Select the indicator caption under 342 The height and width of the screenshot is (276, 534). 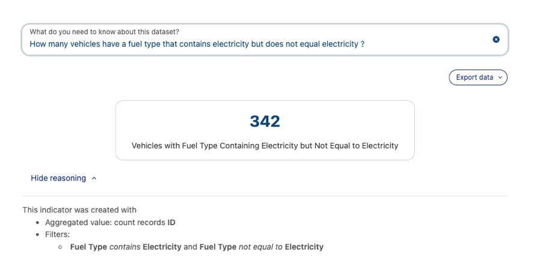(265, 146)
